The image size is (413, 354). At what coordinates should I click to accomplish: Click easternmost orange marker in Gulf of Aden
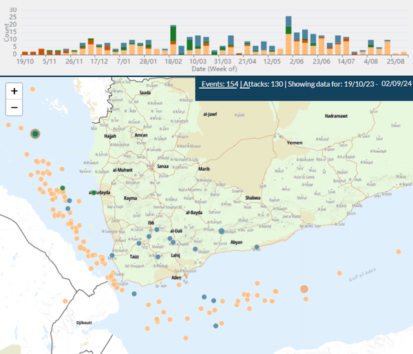click(399, 252)
